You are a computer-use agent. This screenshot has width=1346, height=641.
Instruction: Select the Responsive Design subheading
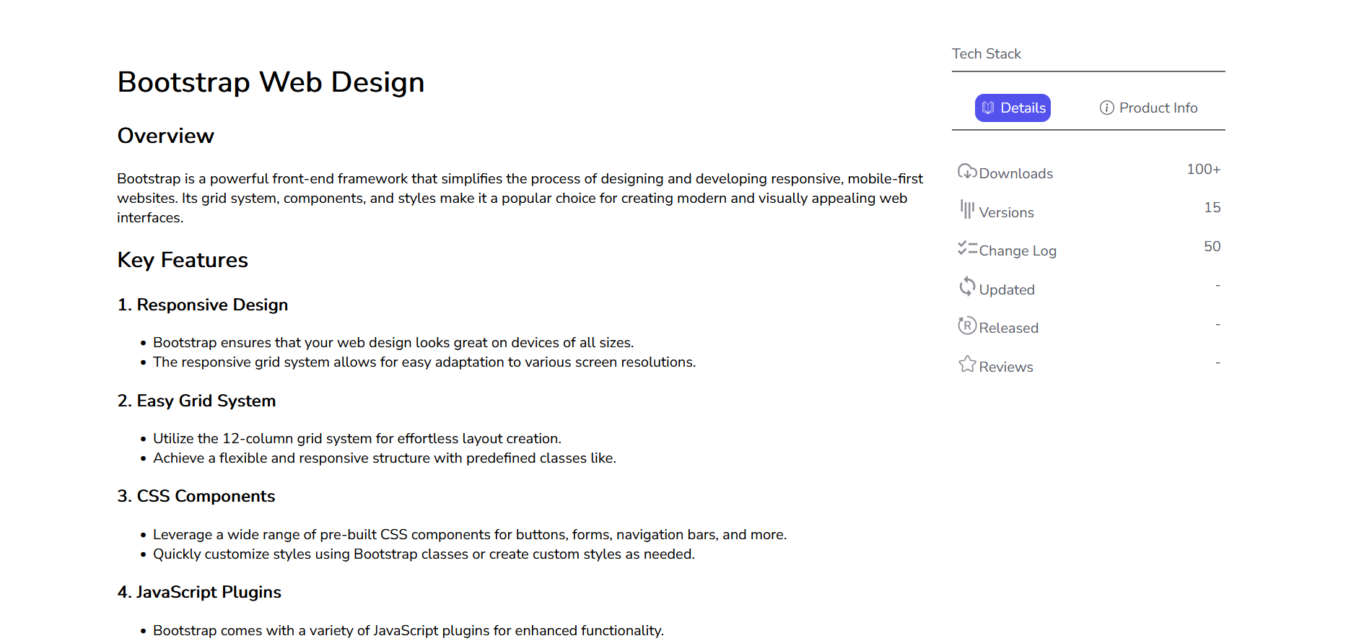point(203,305)
